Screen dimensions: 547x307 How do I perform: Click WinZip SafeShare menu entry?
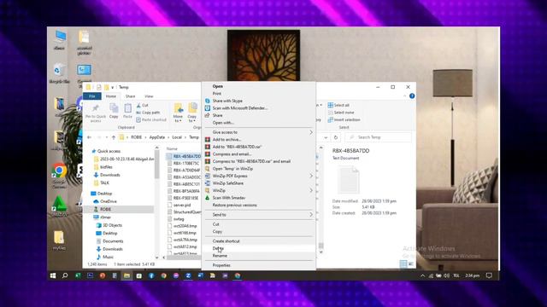point(228,183)
